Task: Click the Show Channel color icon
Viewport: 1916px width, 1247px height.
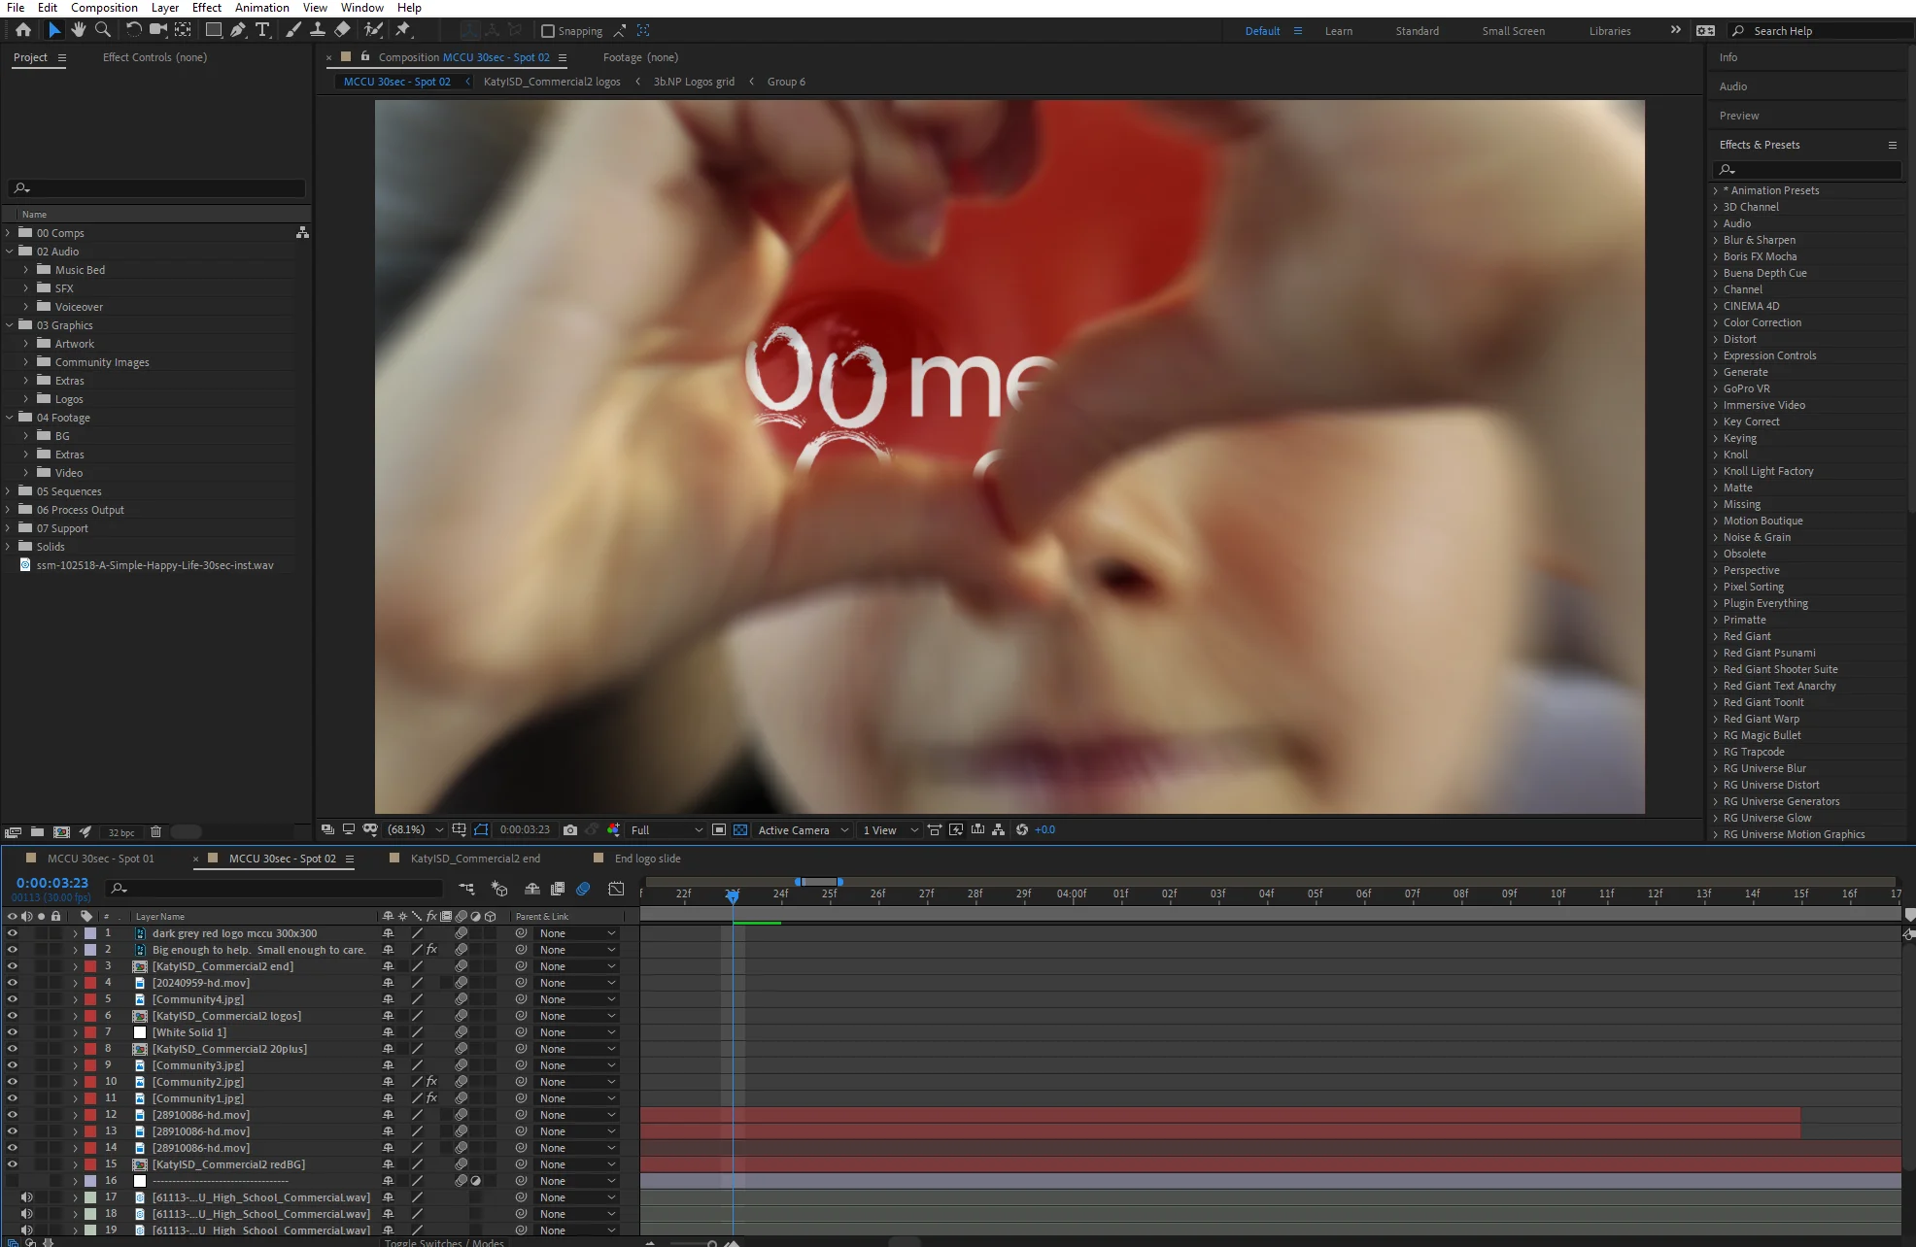Action: (613, 829)
